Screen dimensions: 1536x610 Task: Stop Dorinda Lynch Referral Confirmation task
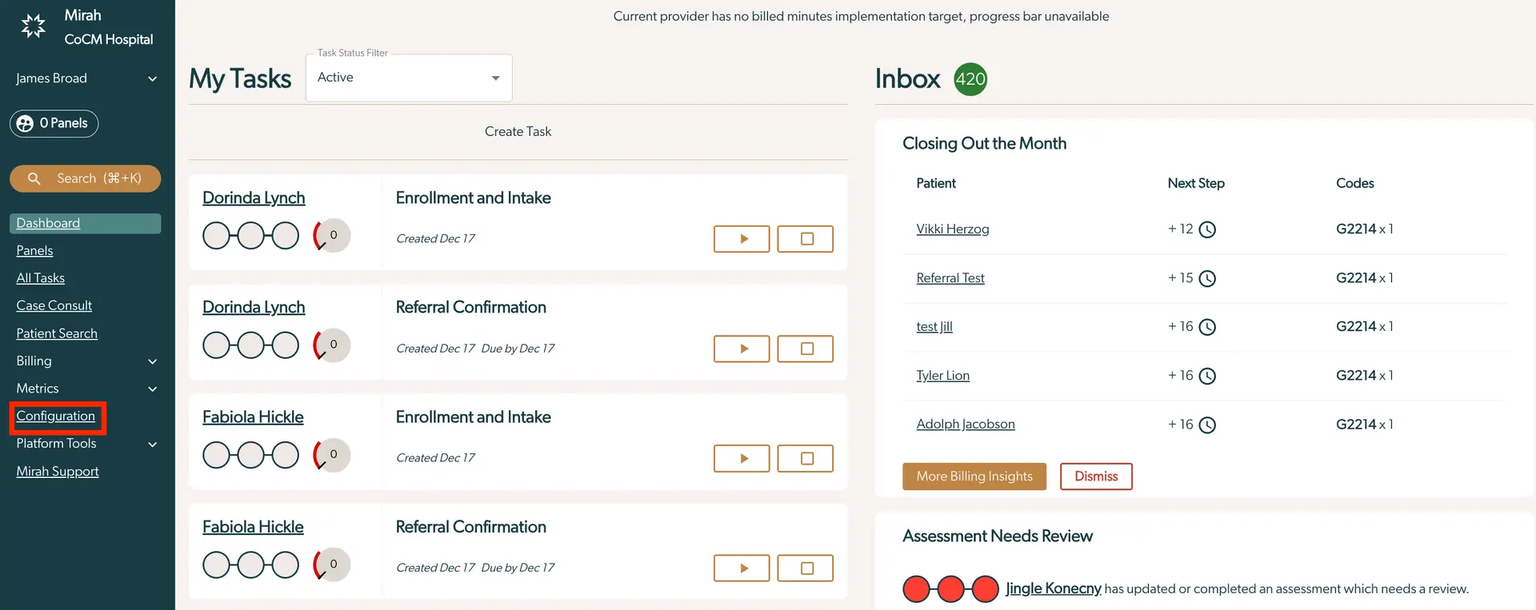point(806,349)
